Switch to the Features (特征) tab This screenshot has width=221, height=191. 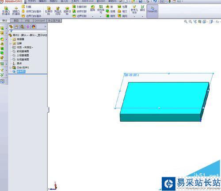(x=5, y=21)
